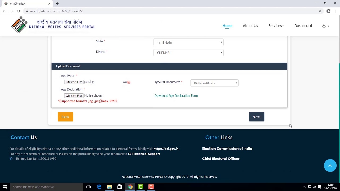Expand the Services menu
The width and height of the screenshot is (340, 191).
[x=276, y=26]
